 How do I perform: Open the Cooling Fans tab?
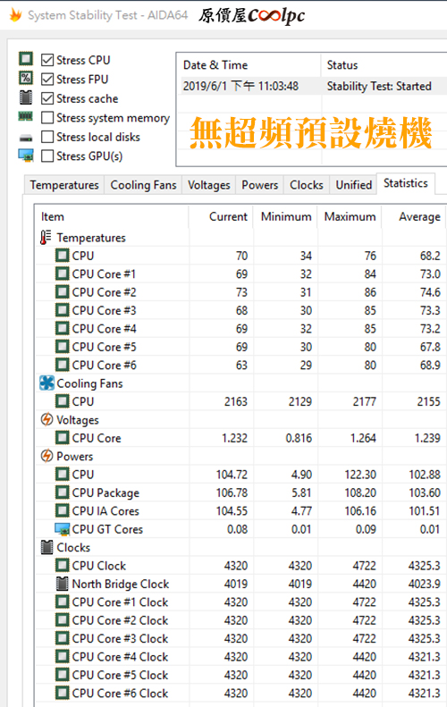143,185
